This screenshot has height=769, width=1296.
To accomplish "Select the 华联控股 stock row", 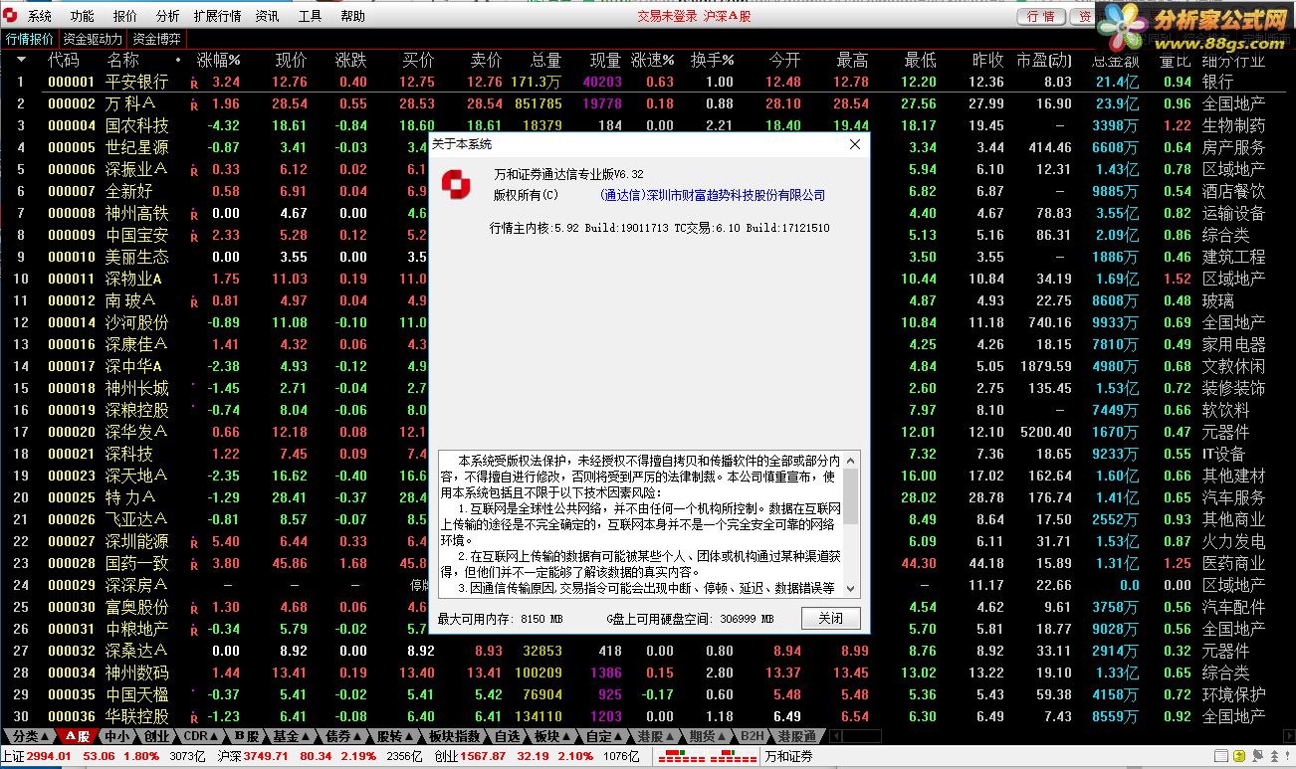I will 647,716.
